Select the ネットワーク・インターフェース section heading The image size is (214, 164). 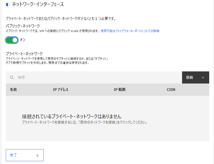point(38,5)
